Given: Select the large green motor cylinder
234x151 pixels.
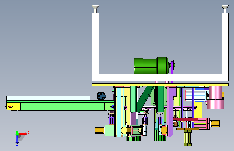Looking at the screenshot, I should 151,66.
